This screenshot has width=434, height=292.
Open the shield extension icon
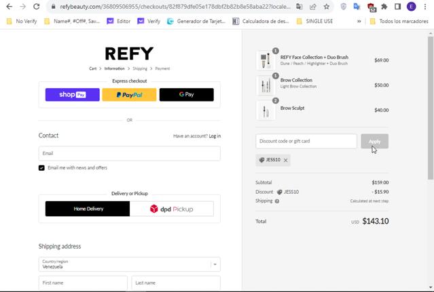(343, 6)
